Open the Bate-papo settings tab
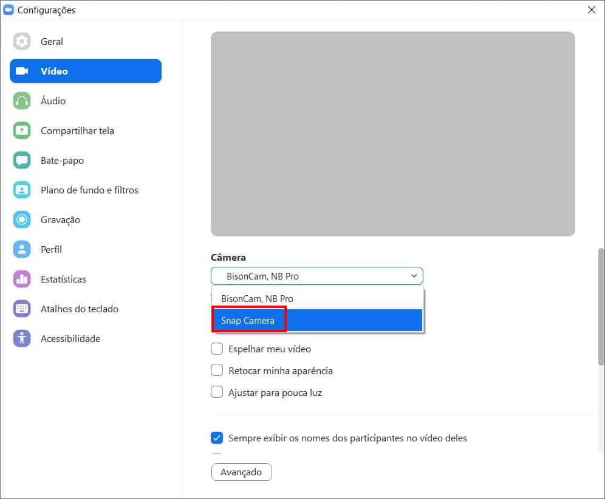 click(x=62, y=161)
